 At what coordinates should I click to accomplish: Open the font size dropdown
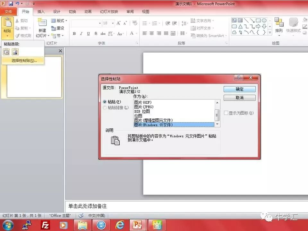click(x=113, y=23)
